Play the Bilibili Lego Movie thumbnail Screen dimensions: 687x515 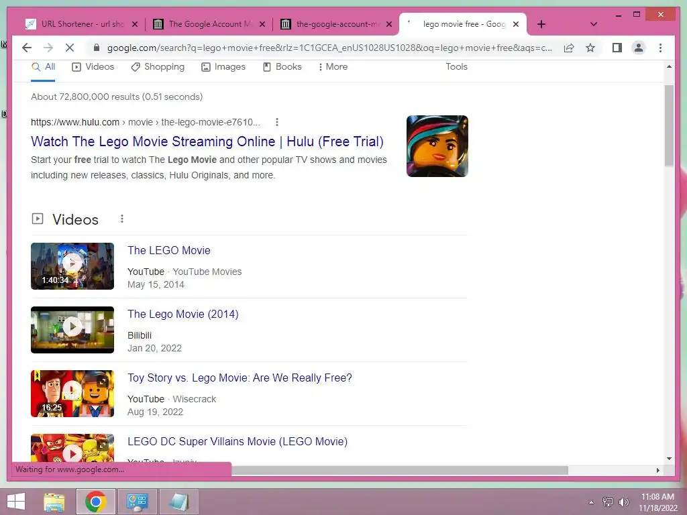coord(72,330)
